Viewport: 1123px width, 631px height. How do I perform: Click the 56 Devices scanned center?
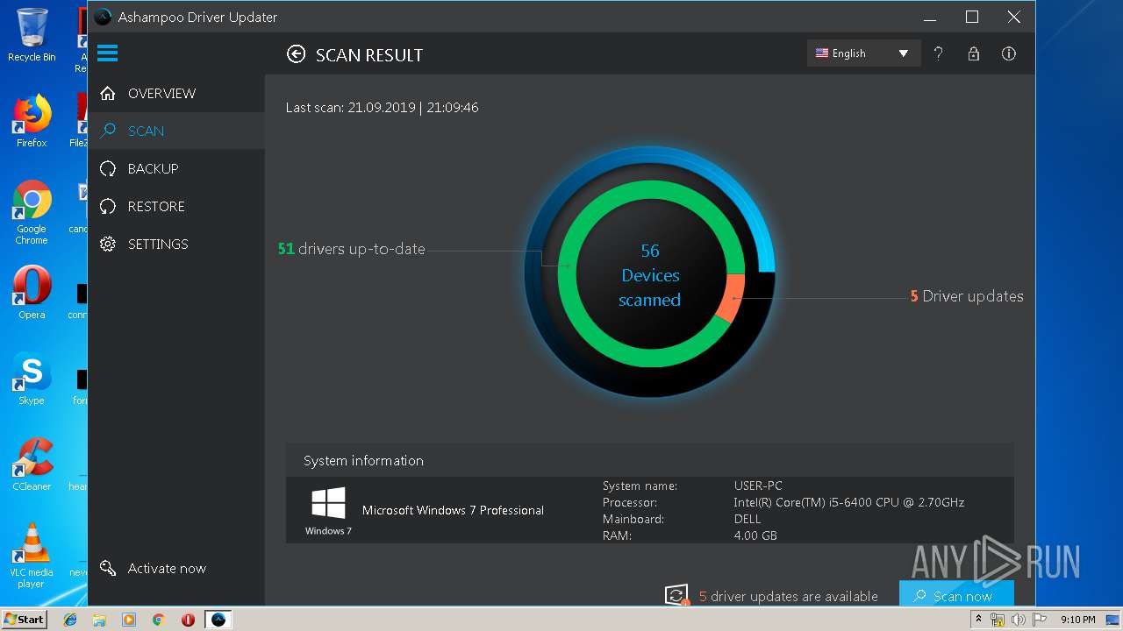point(650,275)
